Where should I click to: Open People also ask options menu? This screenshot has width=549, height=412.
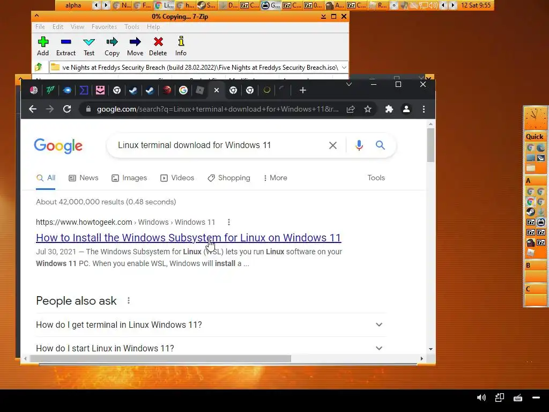pos(129,300)
